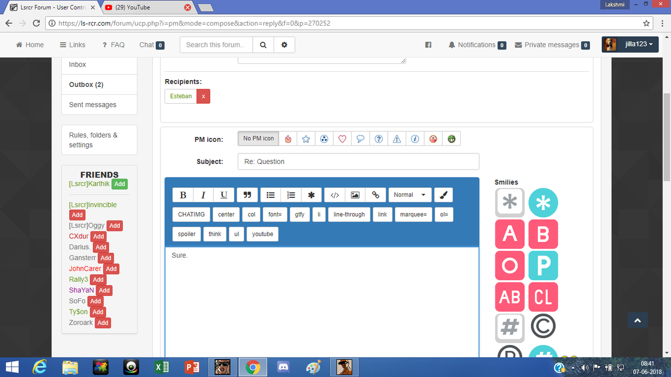Select the info PM icon
Image resolution: width=671 pixels, height=377 pixels.
pyautogui.click(x=415, y=139)
